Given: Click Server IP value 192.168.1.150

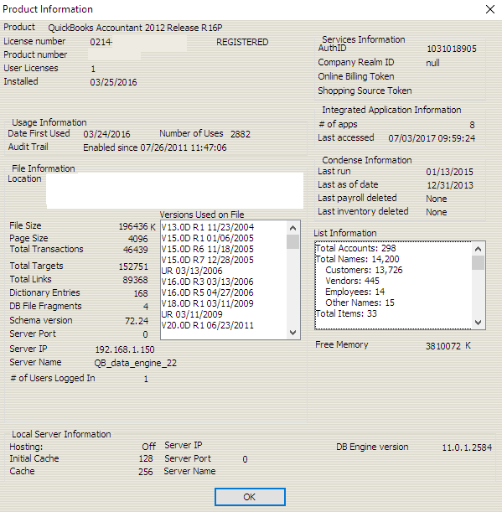Looking at the screenshot, I should pos(125,349).
